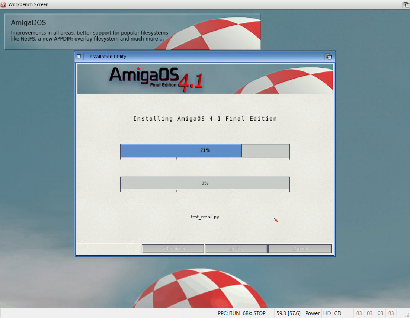
Task: Click the "test_email.py" file name
Action: [205, 217]
